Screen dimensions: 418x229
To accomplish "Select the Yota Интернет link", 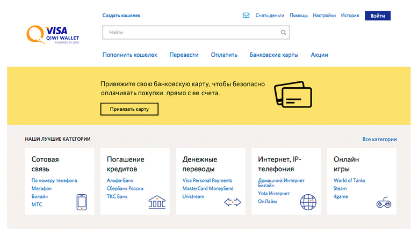I will click(273, 194).
